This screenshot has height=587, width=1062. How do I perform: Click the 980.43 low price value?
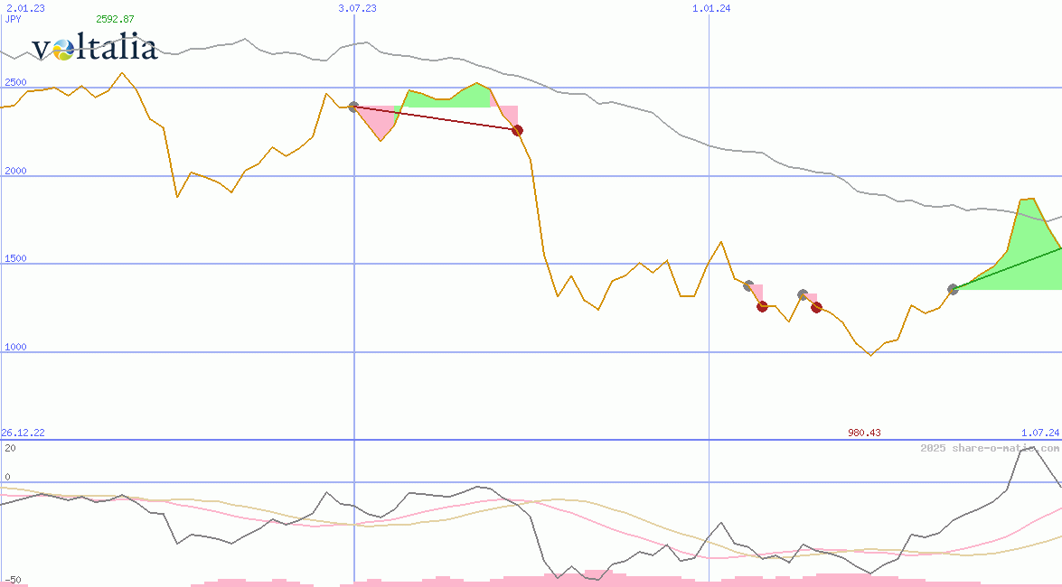coord(864,433)
